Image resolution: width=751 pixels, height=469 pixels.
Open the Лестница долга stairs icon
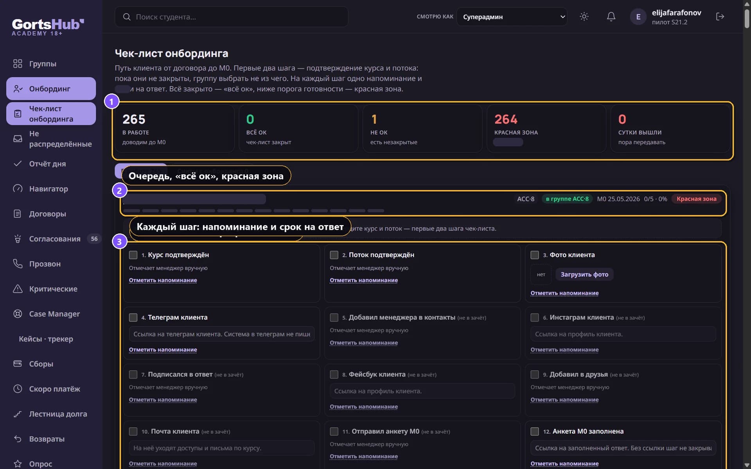pyautogui.click(x=18, y=414)
